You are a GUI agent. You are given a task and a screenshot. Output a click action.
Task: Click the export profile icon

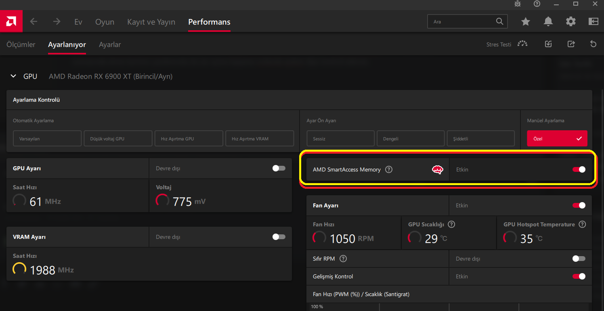tap(571, 44)
